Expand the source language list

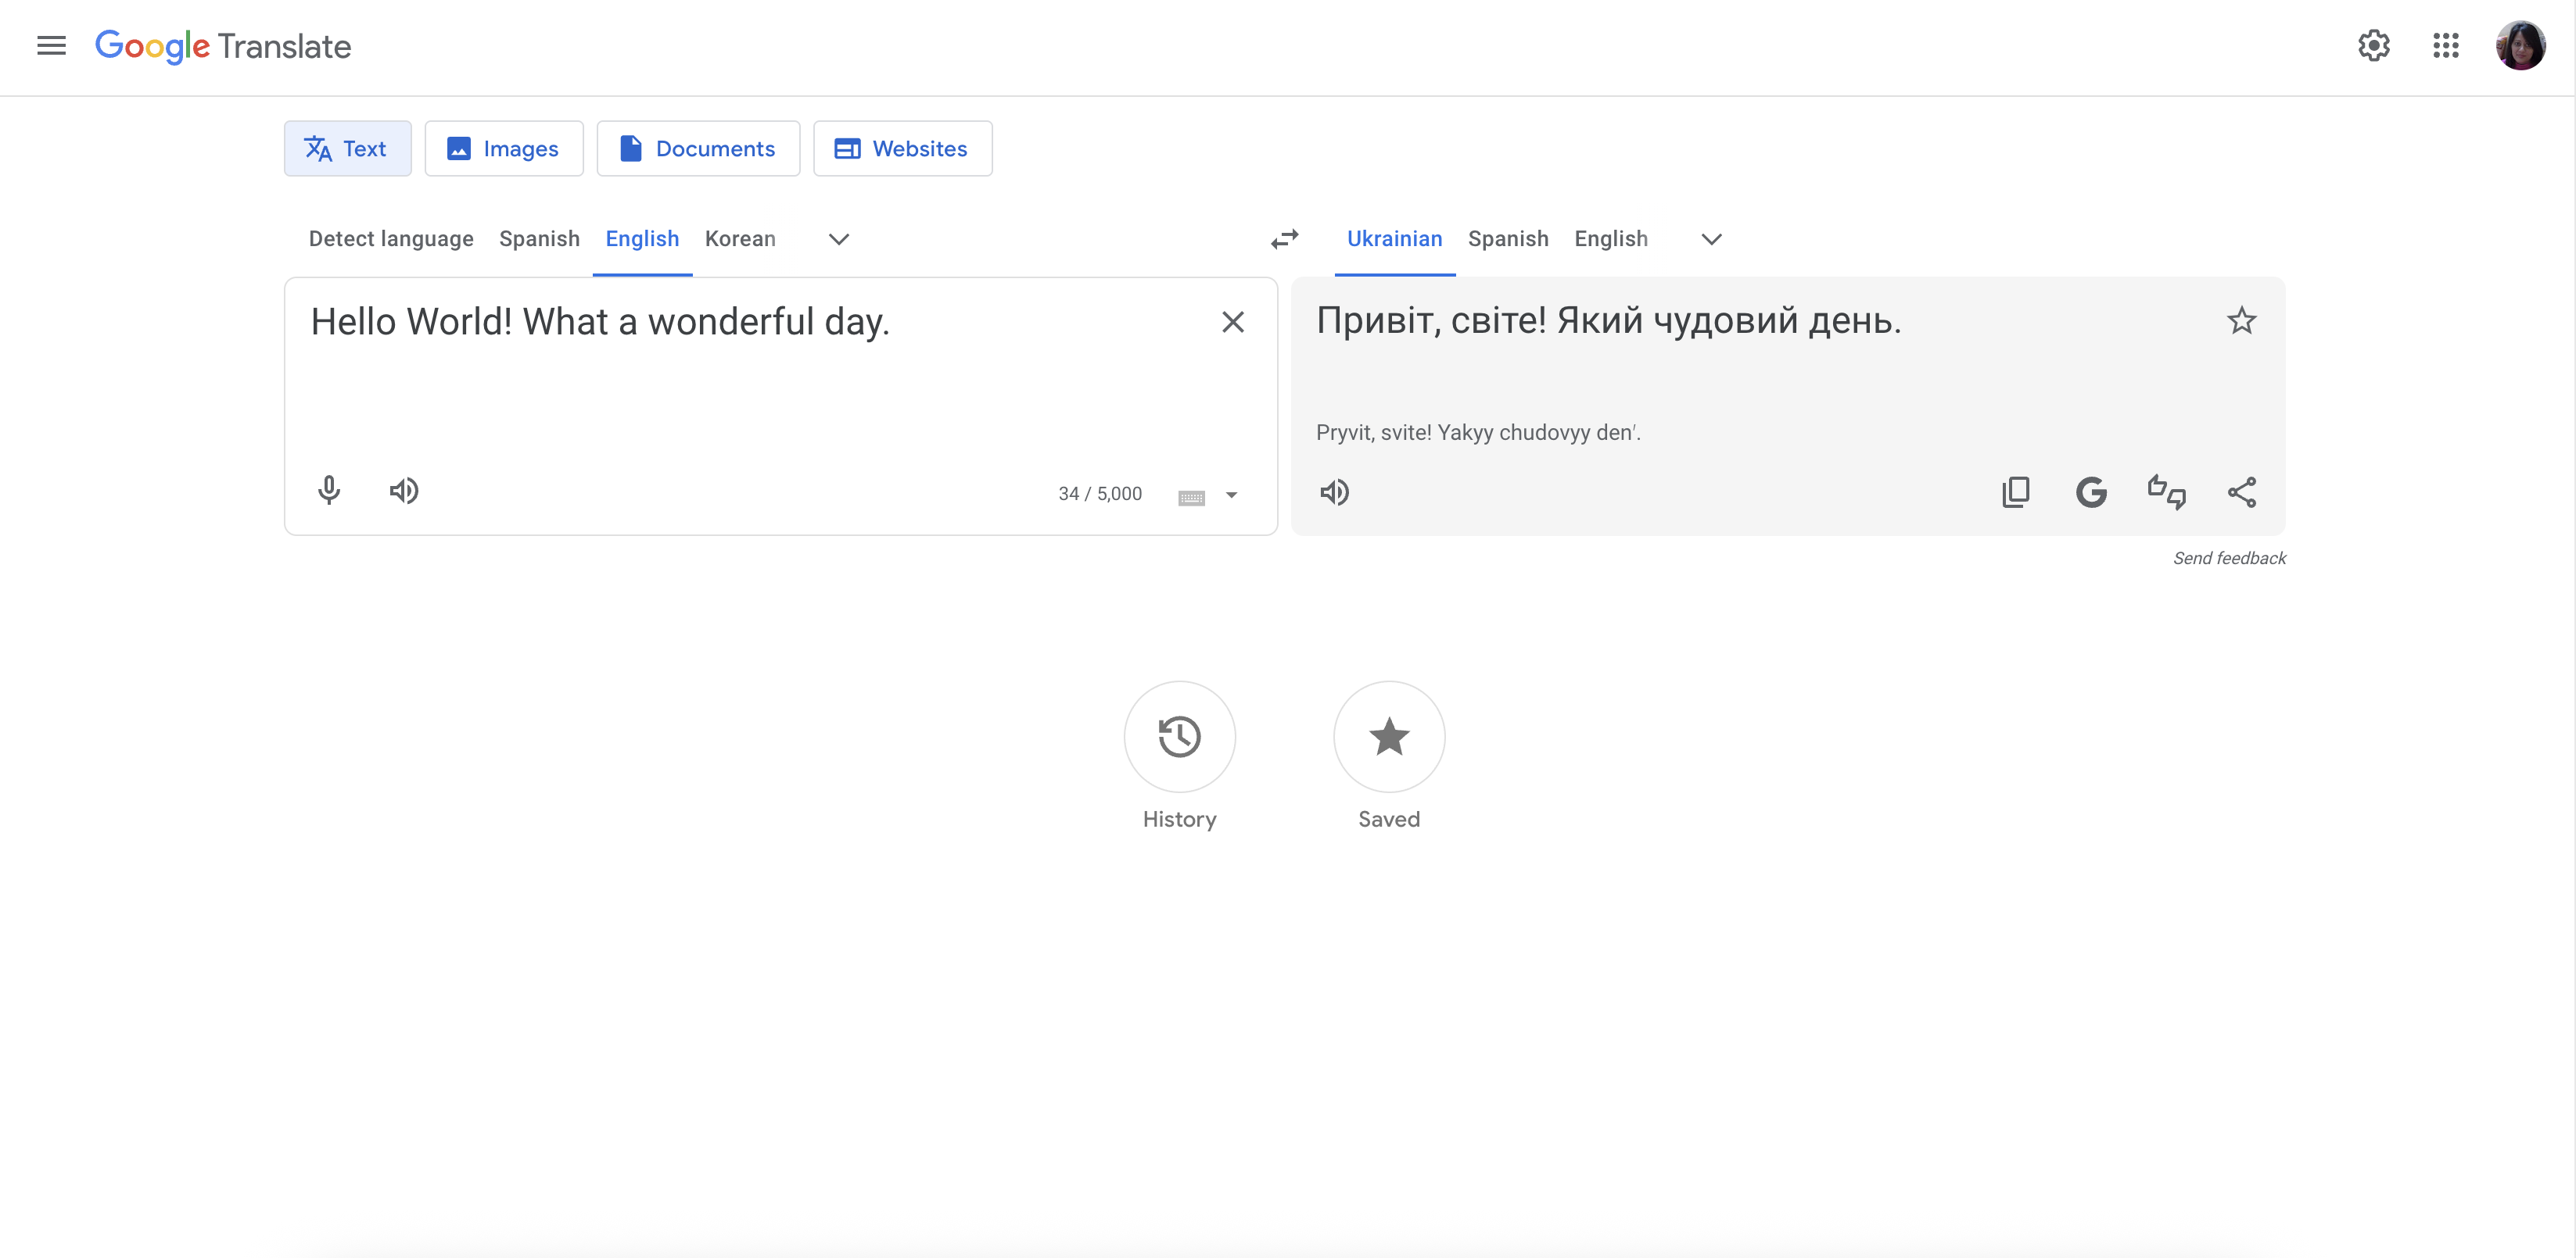(x=838, y=239)
